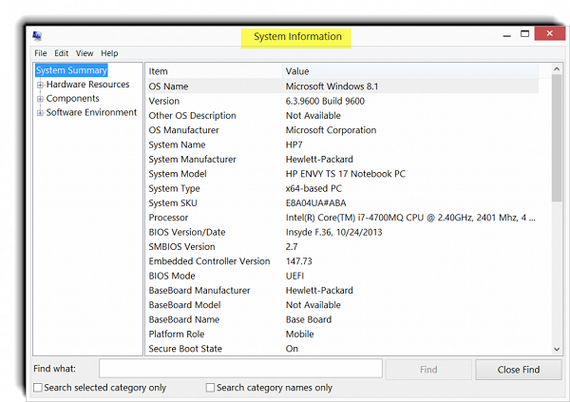Maximize the System Information window
The image size is (570, 402).
pos(523,35)
